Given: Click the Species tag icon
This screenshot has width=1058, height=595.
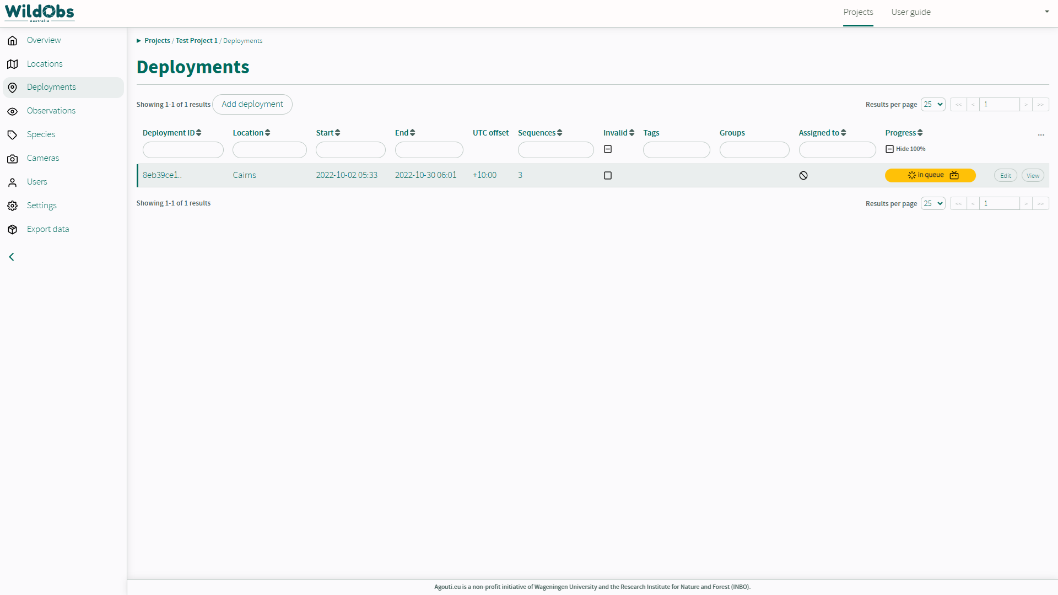Looking at the screenshot, I should pos(13,135).
